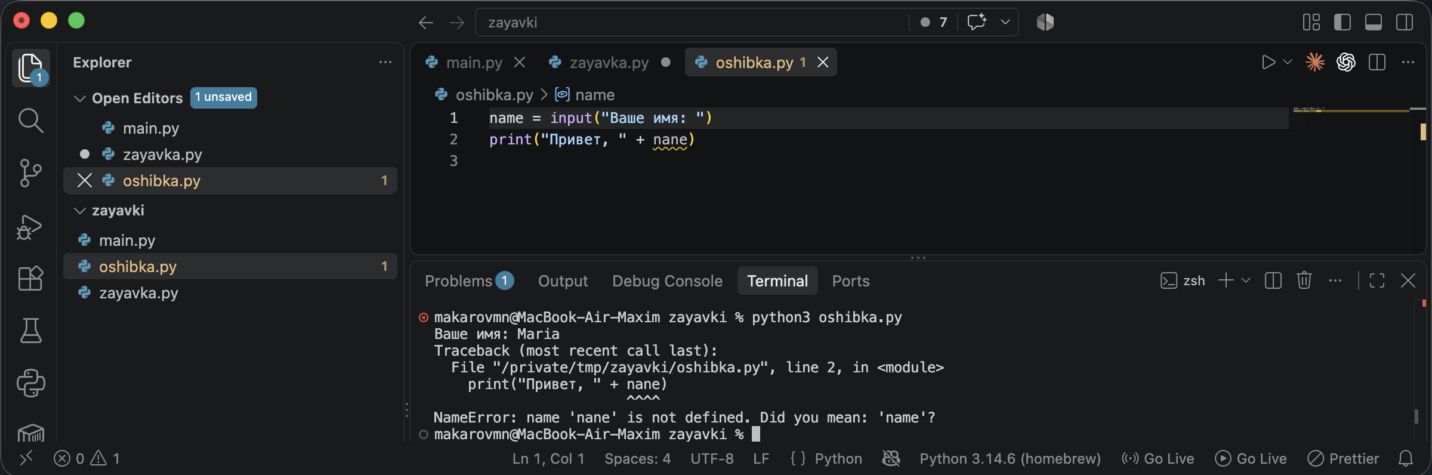This screenshot has width=1432, height=475.
Task: Open the Problems panel tab
Action: (x=469, y=280)
